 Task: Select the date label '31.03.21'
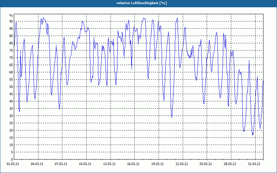pos(254,164)
